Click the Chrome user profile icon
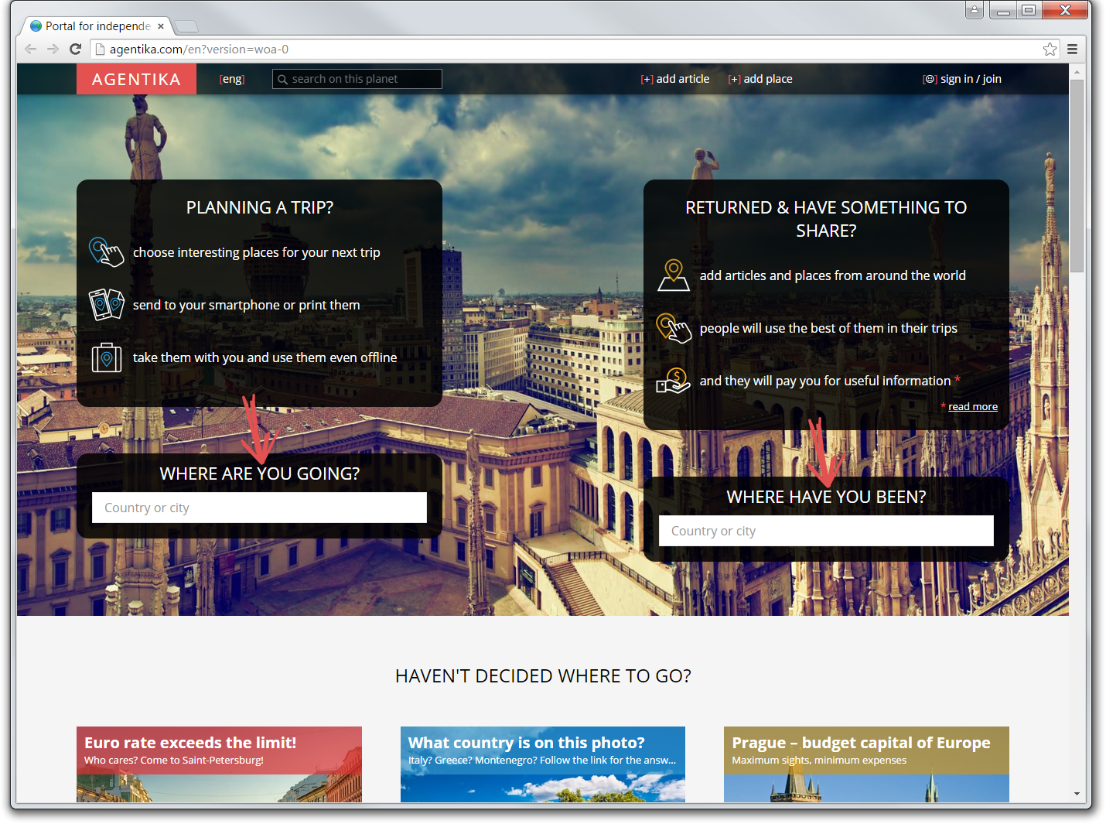The image size is (1106, 824). click(975, 10)
